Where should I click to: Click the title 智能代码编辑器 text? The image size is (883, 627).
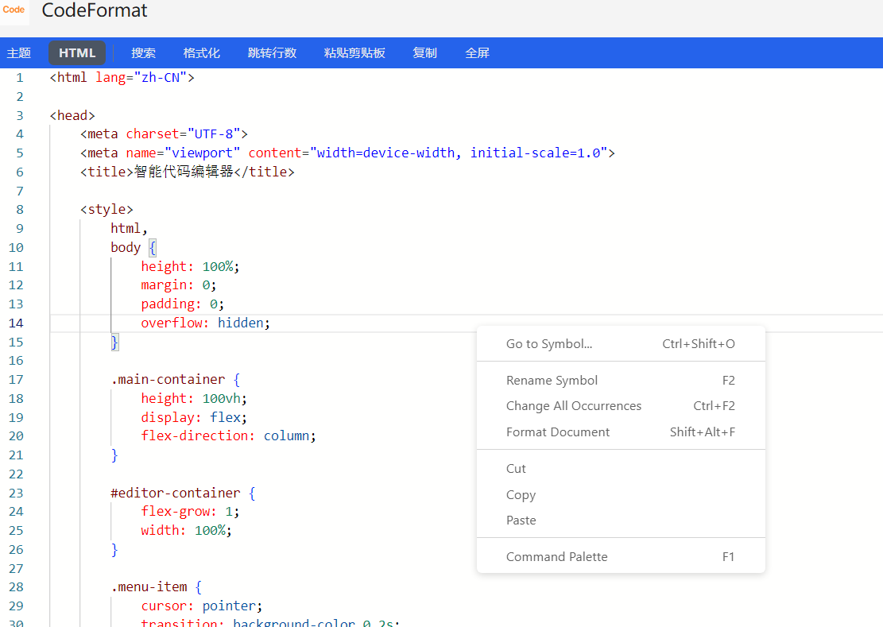tap(184, 172)
